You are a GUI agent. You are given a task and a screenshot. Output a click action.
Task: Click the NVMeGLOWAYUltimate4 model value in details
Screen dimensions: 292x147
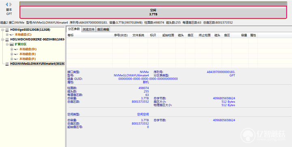131,76
